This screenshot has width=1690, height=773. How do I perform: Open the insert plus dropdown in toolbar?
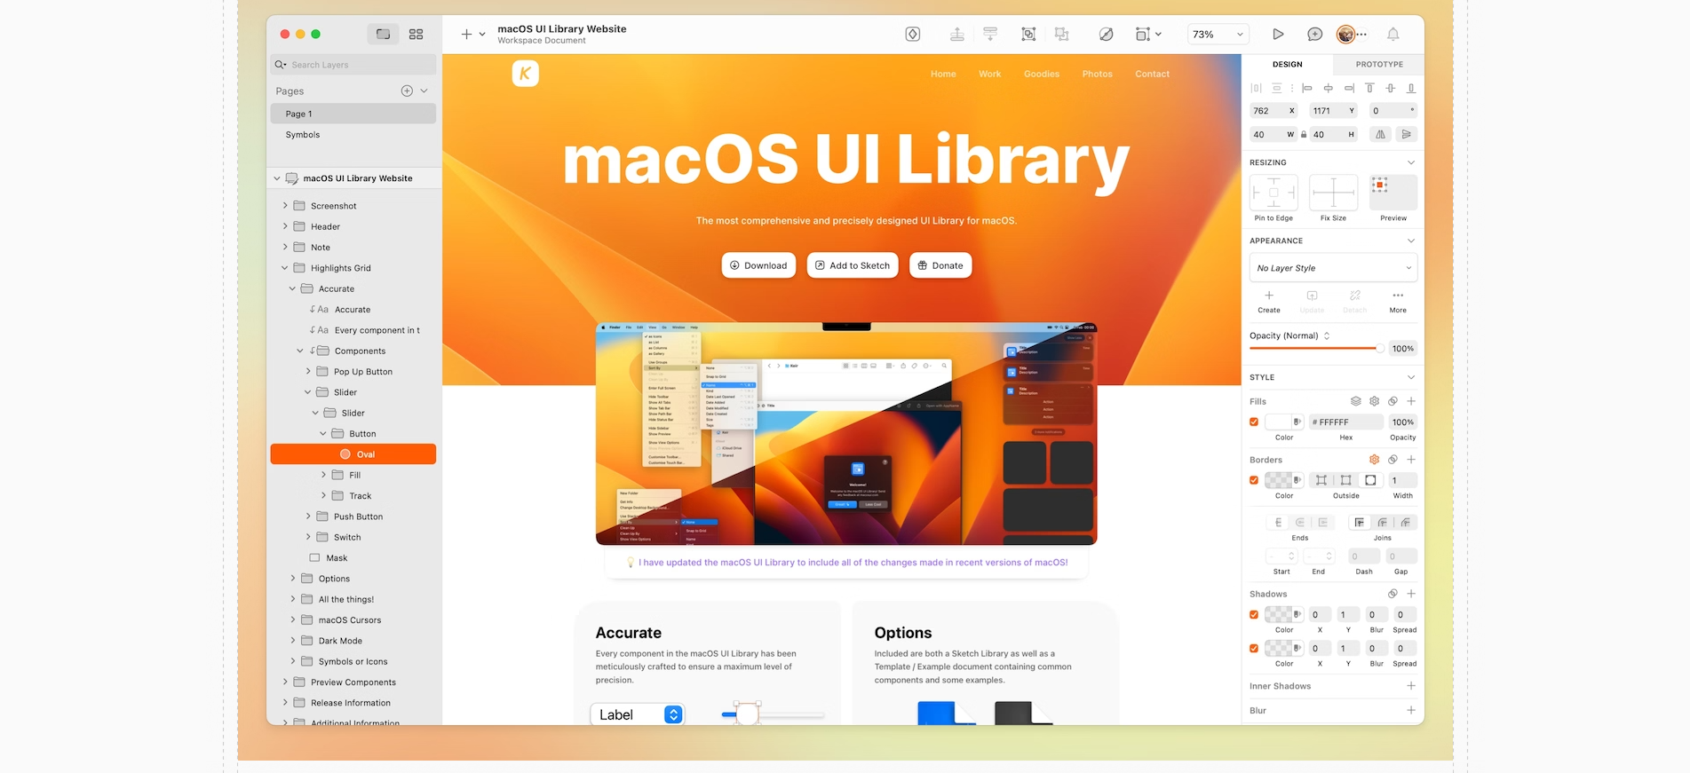472,34
